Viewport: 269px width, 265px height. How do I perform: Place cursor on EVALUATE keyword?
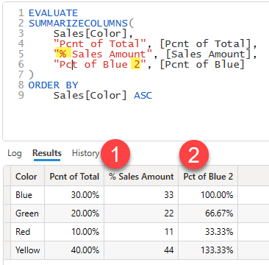tap(53, 13)
